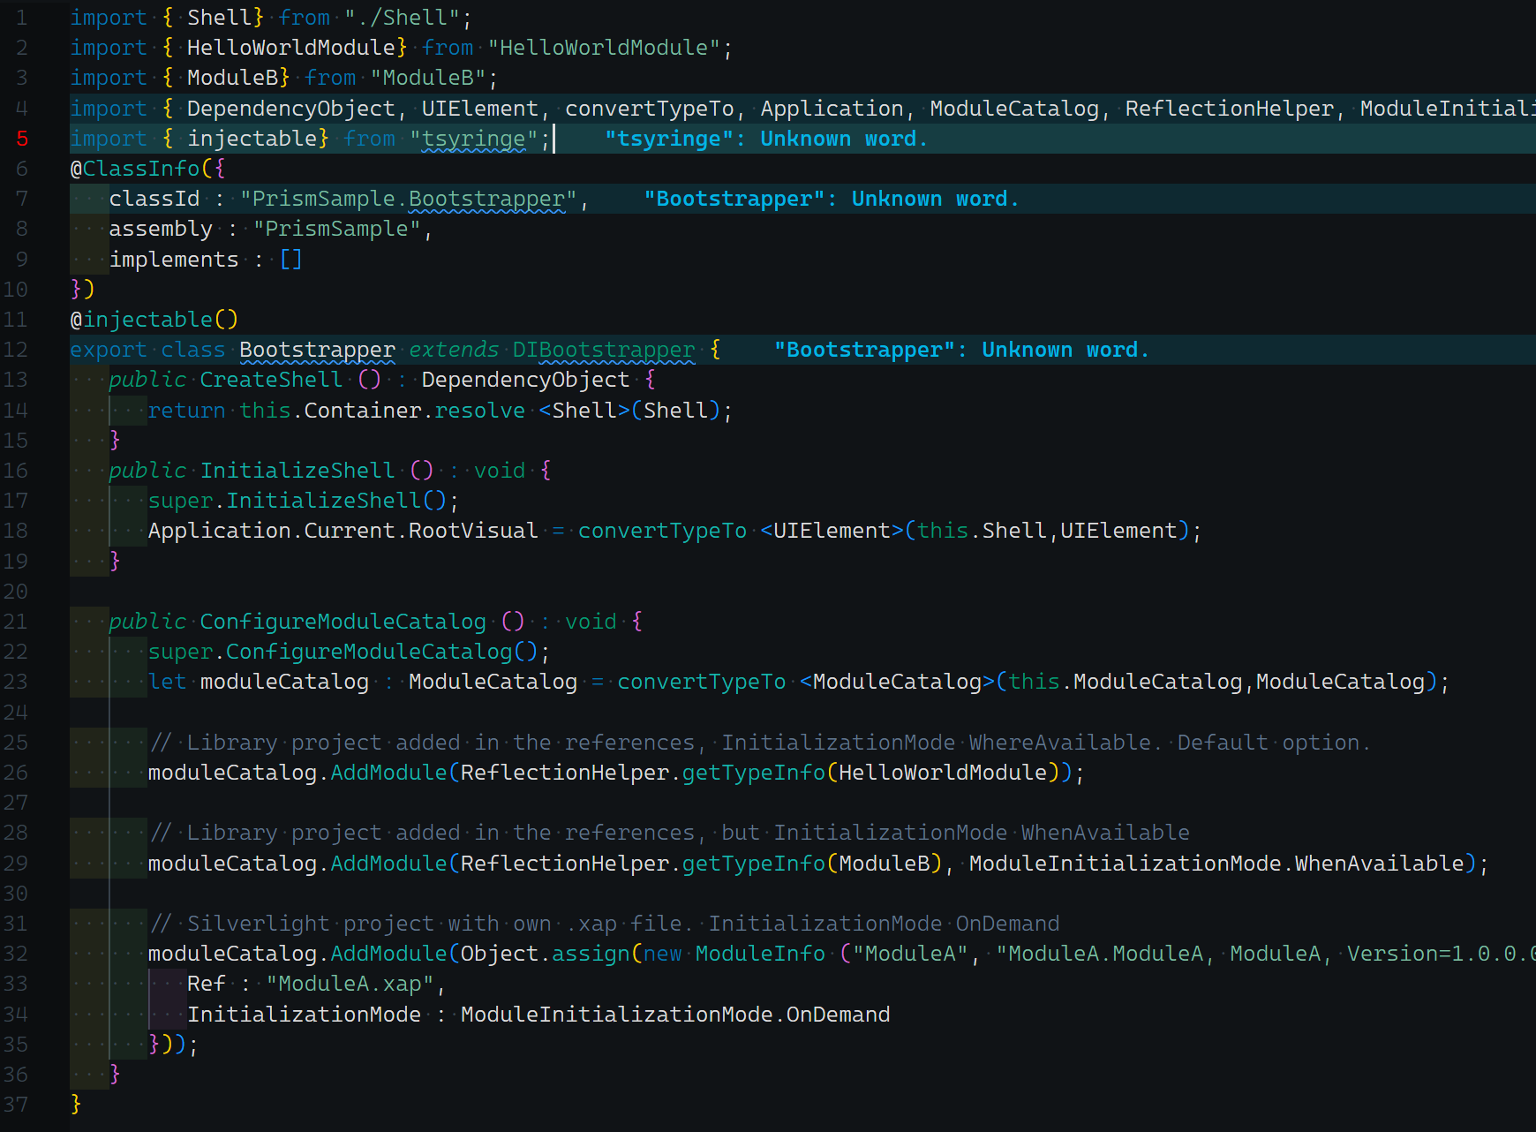Click the Ref property key
The image size is (1536, 1132).
coord(206,984)
